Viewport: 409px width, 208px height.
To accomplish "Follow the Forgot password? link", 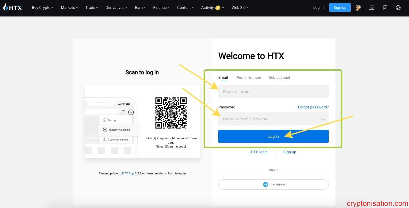I will [x=313, y=107].
